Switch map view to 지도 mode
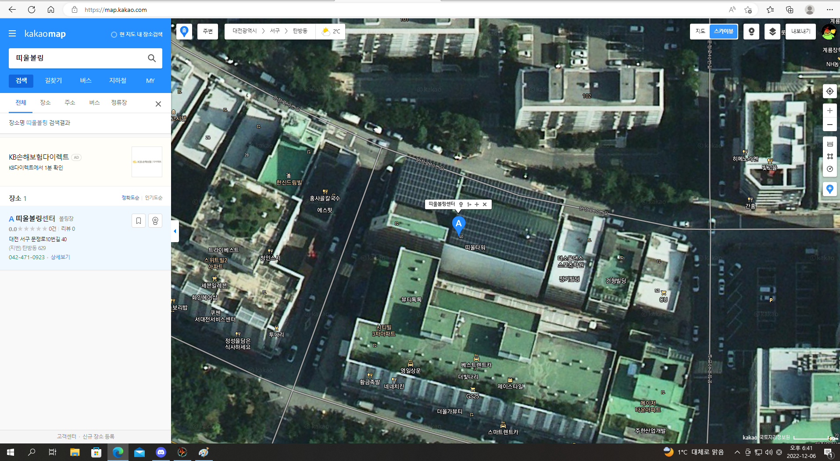840x461 pixels. coord(700,32)
